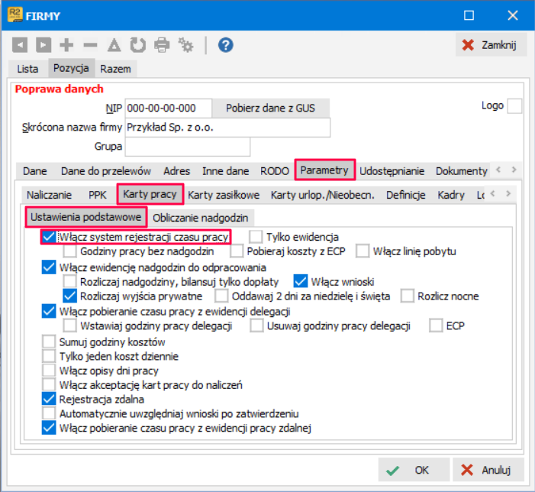Open the RODO tab
Viewport: 535px width, 492px height.
(275, 171)
